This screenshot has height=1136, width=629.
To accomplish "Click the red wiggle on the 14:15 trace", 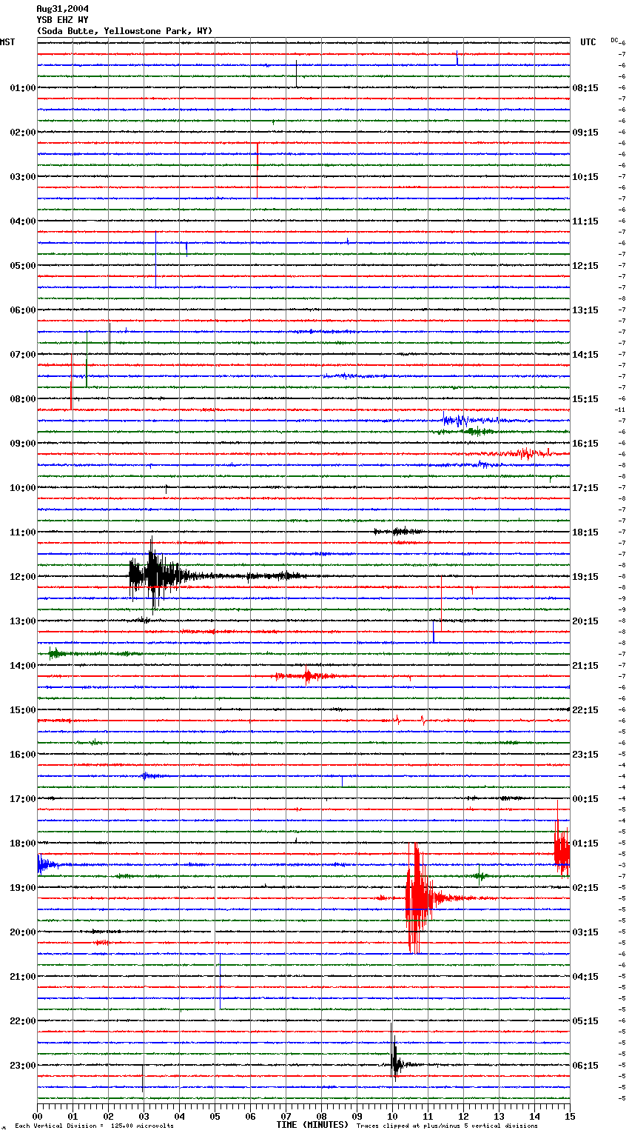I will click(x=309, y=675).
